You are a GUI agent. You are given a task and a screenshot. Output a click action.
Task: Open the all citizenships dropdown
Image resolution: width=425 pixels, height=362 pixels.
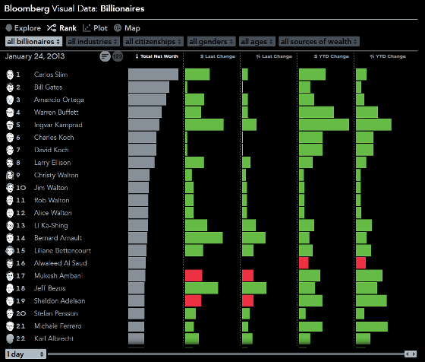[x=153, y=42]
